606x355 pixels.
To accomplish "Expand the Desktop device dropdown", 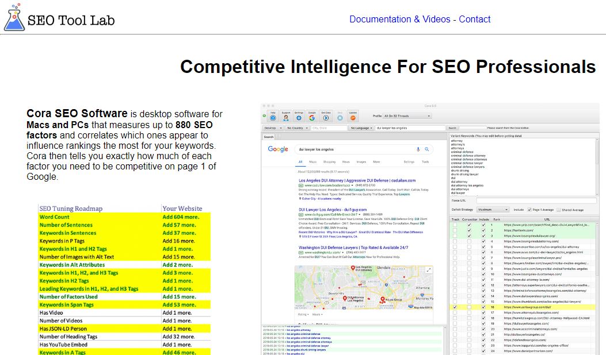I will [272, 128].
